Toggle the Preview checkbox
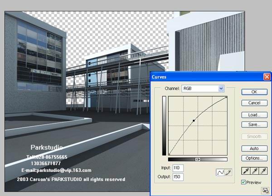The width and height of the screenshot is (272, 196). coord(243,182)
